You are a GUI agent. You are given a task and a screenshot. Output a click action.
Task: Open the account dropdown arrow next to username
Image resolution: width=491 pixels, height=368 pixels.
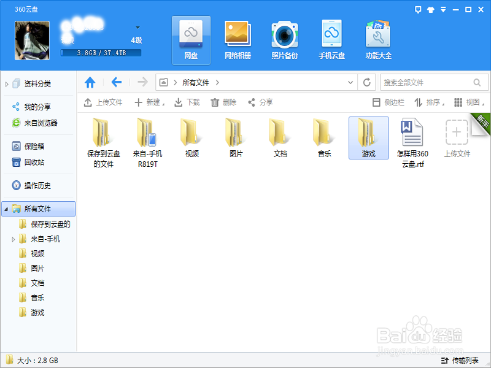click(137, 28)
